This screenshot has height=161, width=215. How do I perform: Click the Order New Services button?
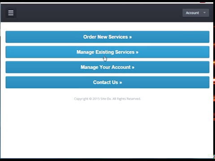point(107,37)
